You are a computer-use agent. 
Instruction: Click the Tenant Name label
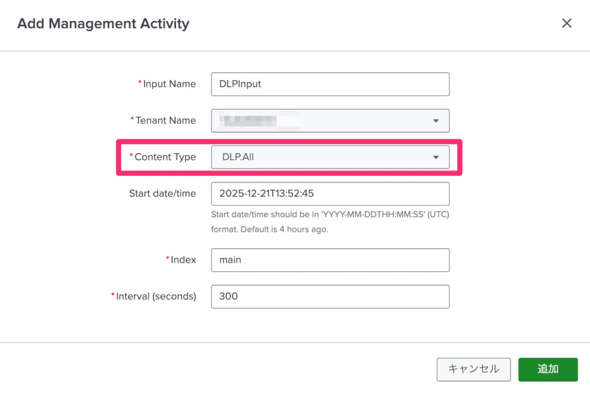tap(165, 120)
